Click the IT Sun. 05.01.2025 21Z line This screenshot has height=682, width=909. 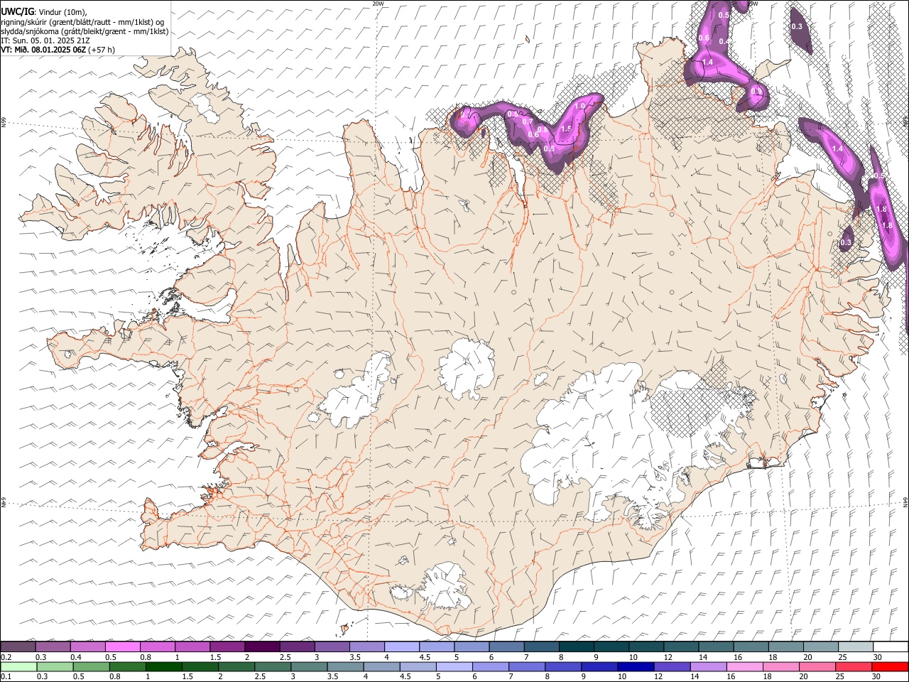coord(45,40)
